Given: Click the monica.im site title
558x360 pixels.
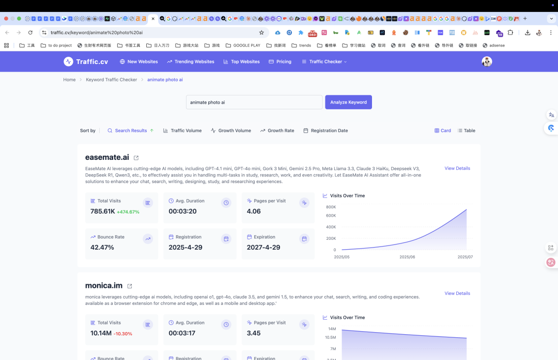Looking at the screenshot, I should tap(103, 285).
